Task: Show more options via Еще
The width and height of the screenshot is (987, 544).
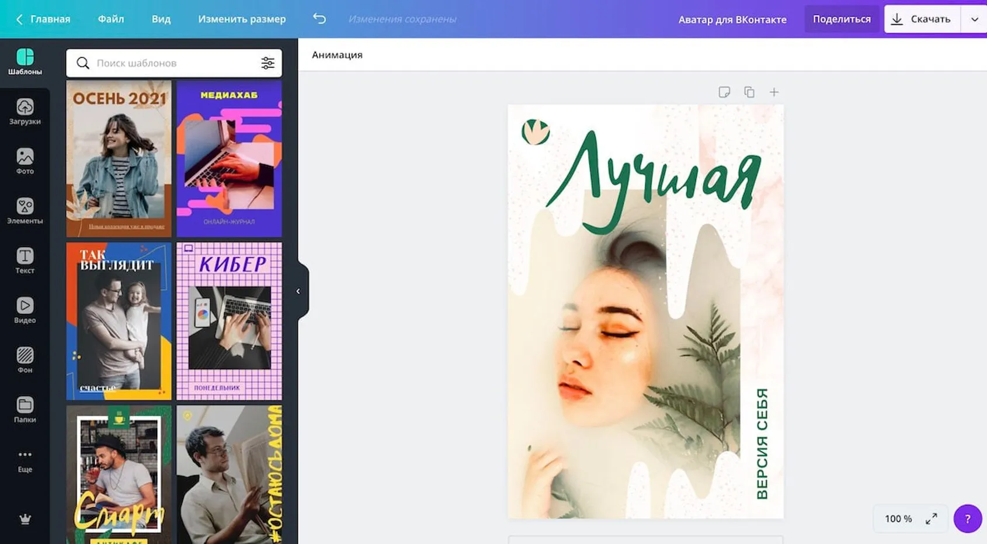Action: 25,460
